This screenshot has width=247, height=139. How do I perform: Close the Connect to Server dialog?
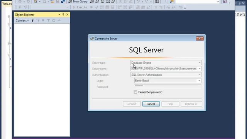[x=200, y=39]
